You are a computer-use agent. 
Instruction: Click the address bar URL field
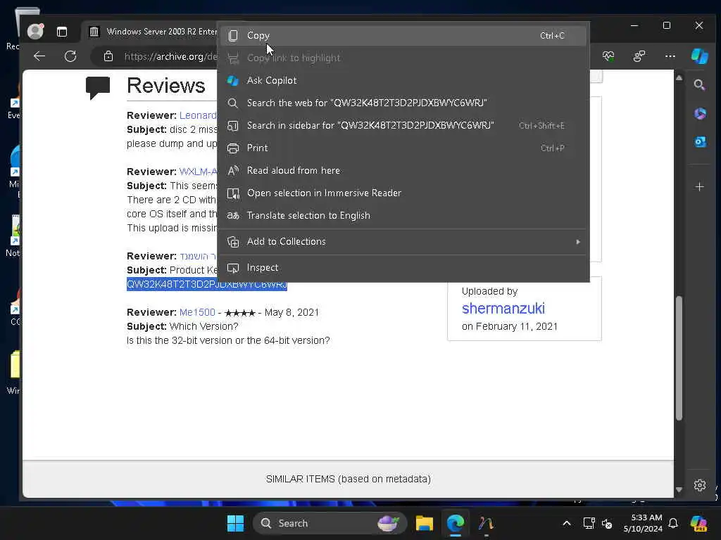(170, 56)
